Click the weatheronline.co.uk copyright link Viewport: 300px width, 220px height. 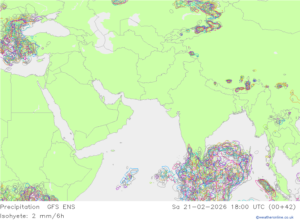click(x=275, y=217)
